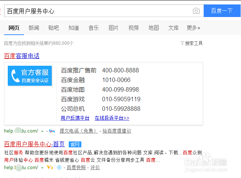Expand dropdown arrow after second help URL
Screen dimensions: 241x178
coord(42,168)
